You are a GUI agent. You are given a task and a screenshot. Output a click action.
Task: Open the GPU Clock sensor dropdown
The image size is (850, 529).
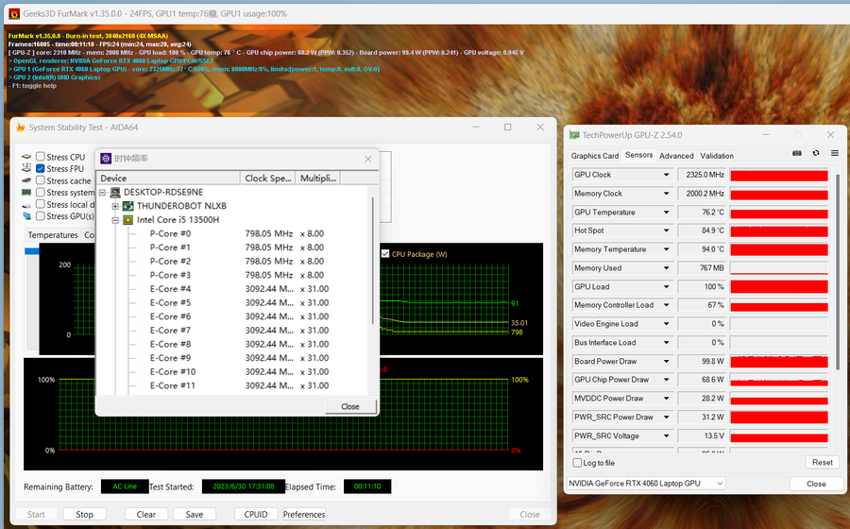pyautogui.click(x=666, y=175)
